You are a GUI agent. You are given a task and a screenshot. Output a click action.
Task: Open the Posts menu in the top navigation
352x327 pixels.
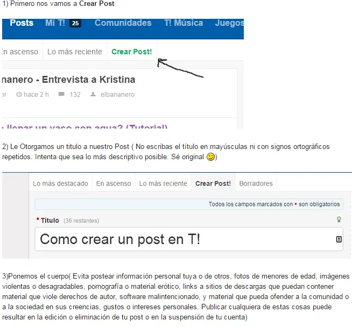click(22, 23)
